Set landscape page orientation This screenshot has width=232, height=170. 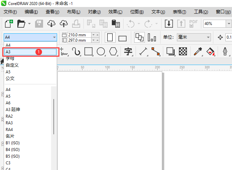point(123,38)
